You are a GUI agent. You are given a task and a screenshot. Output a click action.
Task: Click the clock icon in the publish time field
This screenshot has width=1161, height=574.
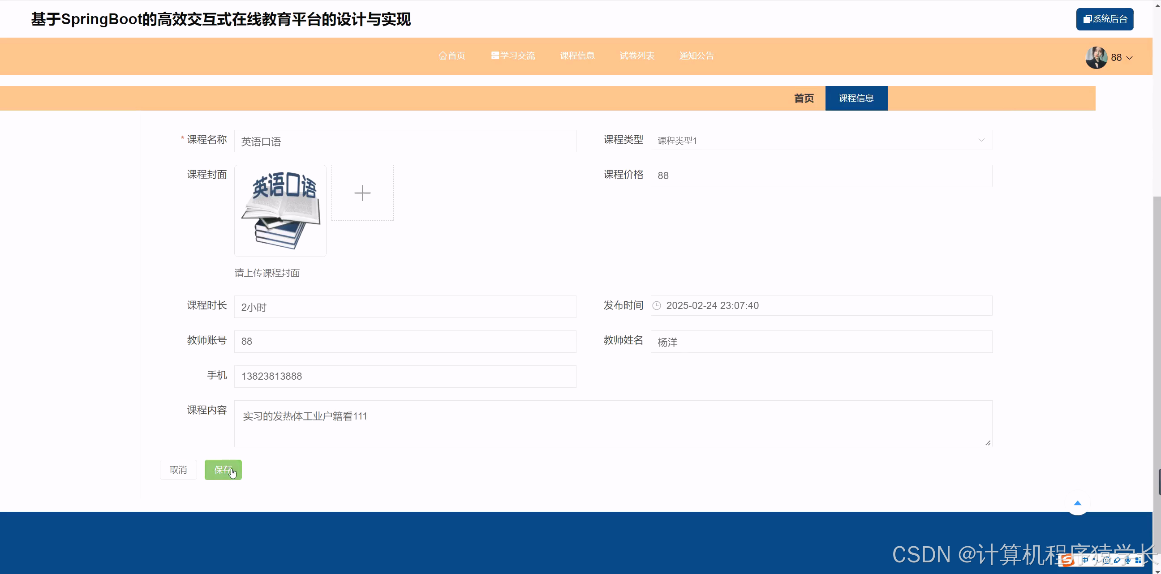657,305
